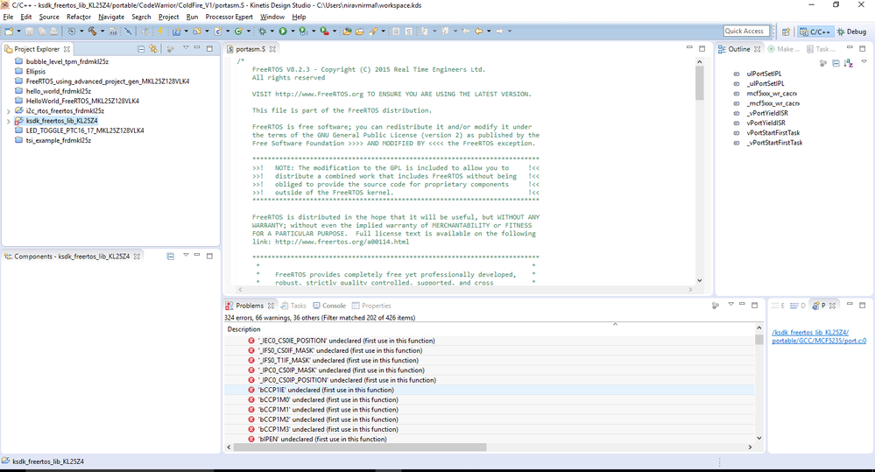The width and height of the screenshot is (875, 472).
Task: Maximize the Project Explorer panel
Action: click(x=210, y=48)
